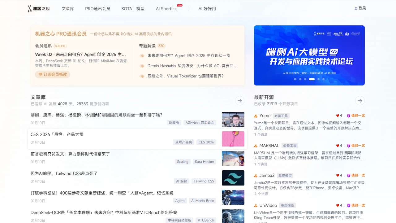Click AI 好好用 in the navbar
This screenshot has height=223, width=396.
[207, 9]
